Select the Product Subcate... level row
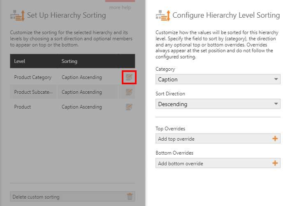The image size is (283, 206). pyautogui.click(x=72, y=92)
